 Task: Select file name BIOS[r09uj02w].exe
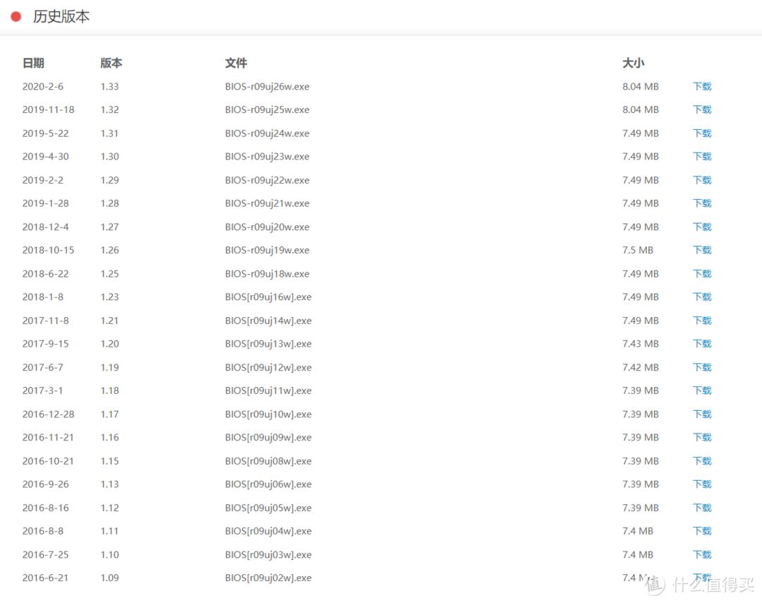(268, 578)
